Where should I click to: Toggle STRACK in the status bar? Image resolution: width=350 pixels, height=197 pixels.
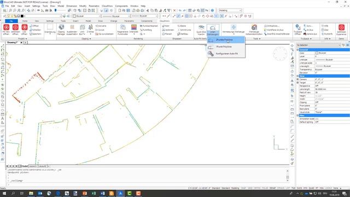(281, 188)
